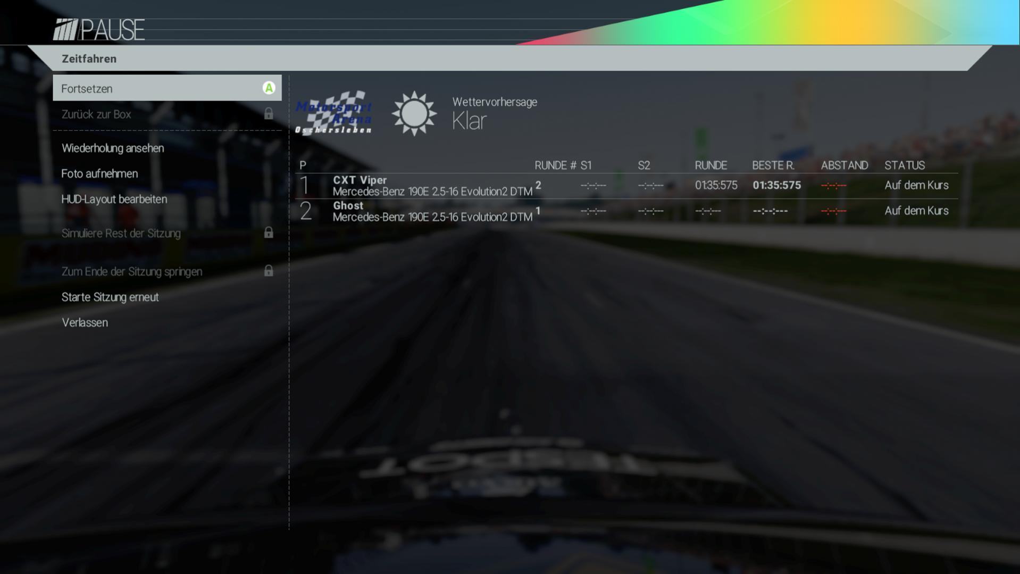
Task: Click the PAUSE title text
Action: (x=112, y=30)
